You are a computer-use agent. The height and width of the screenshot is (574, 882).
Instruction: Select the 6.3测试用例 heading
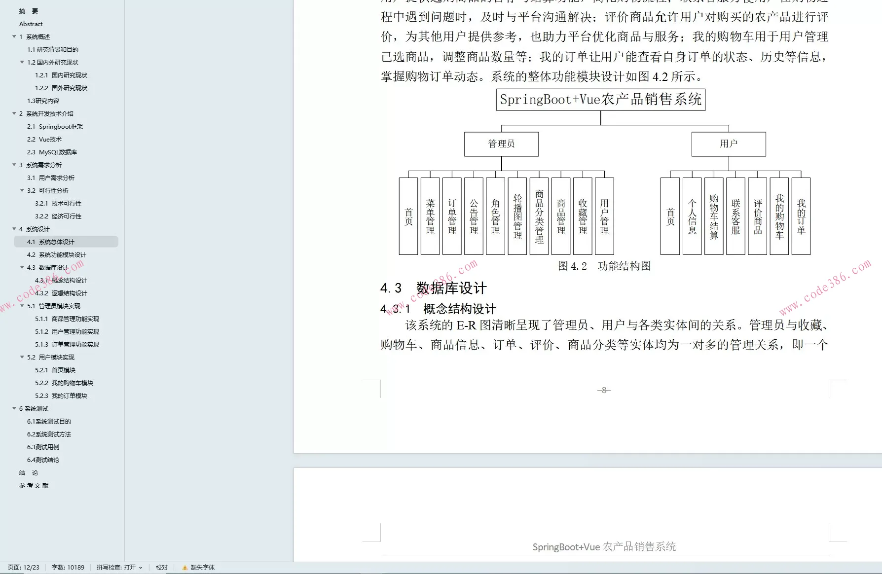42,447
